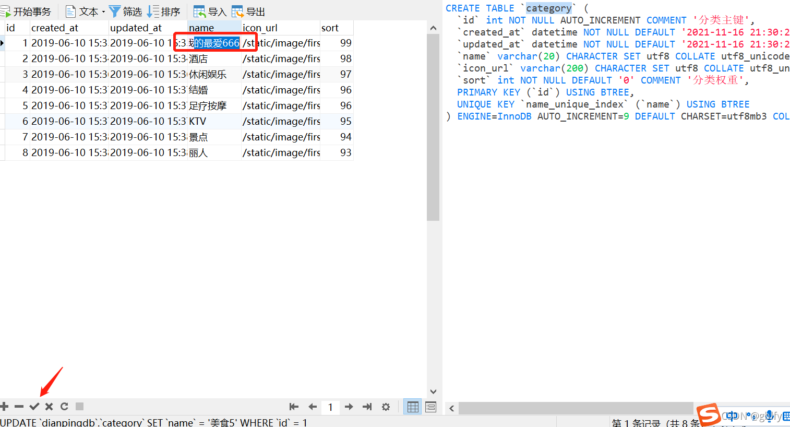Add a new record with plus icon
This screenshot has height=427, width=790.
[x=5, y=407]
